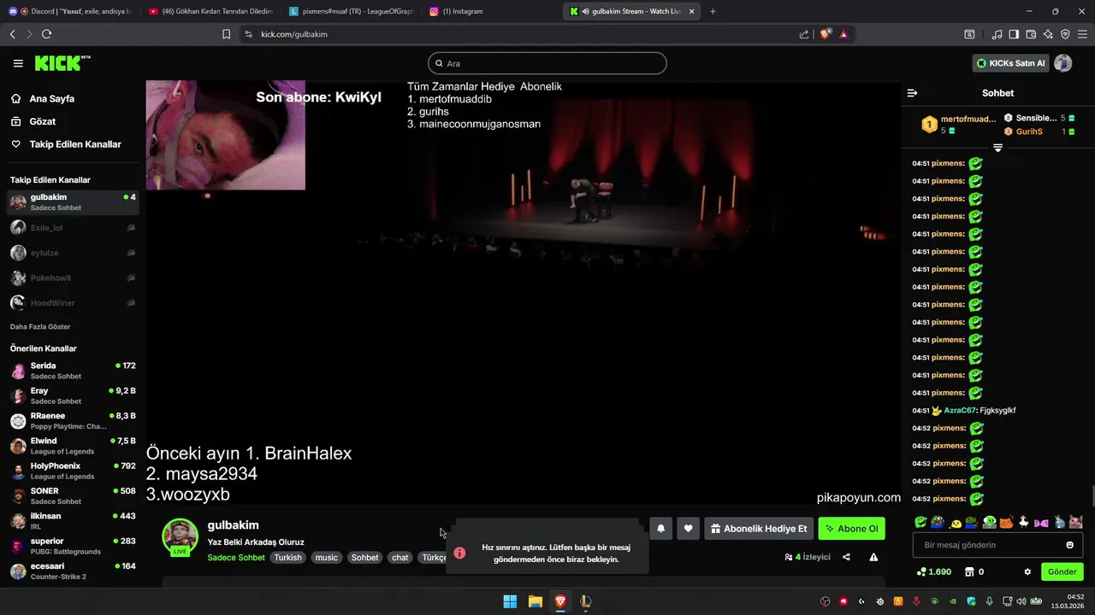Report stream with warning triangle icon
The image size is (1095, 615).
click(x=873, y=557)
